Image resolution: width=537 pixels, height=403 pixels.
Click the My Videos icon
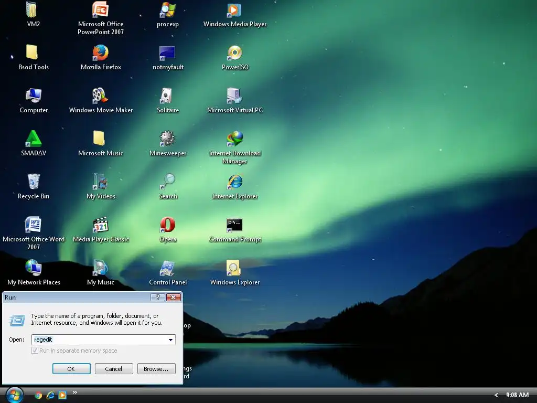[100, 182]
